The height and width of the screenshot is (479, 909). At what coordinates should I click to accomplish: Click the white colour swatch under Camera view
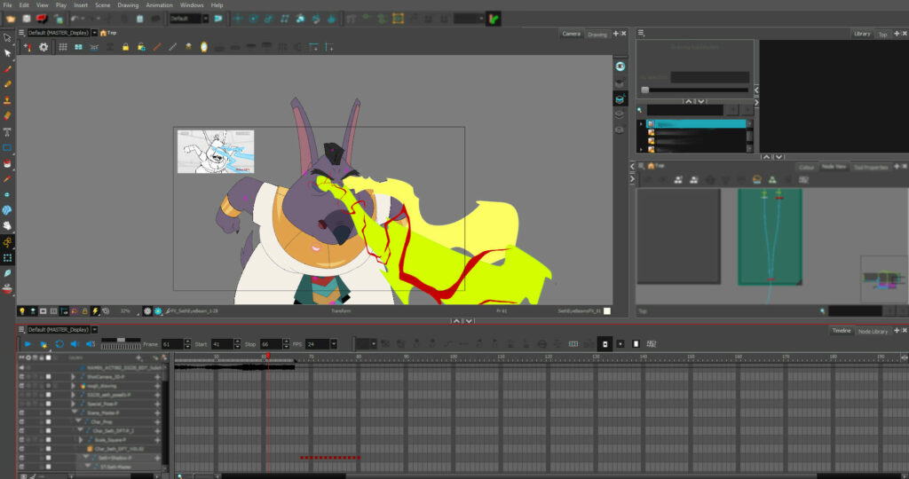(x=607, y=311)
